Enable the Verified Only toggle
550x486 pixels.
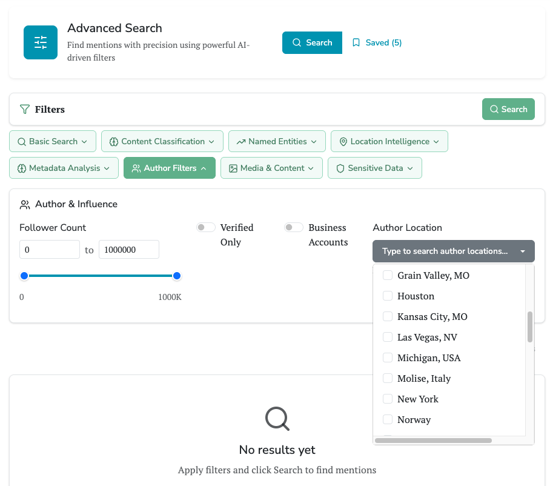pos(206,228)
